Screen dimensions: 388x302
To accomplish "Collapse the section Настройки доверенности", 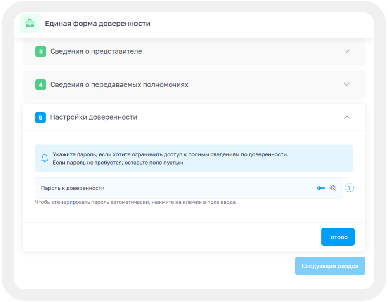I will pos(347,117).
